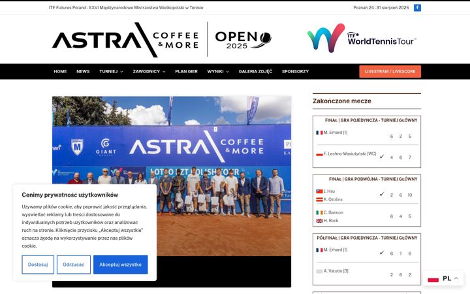Screen dimensions: 470x294
Task: Open the PL language selector chevron
Action: 456,278
